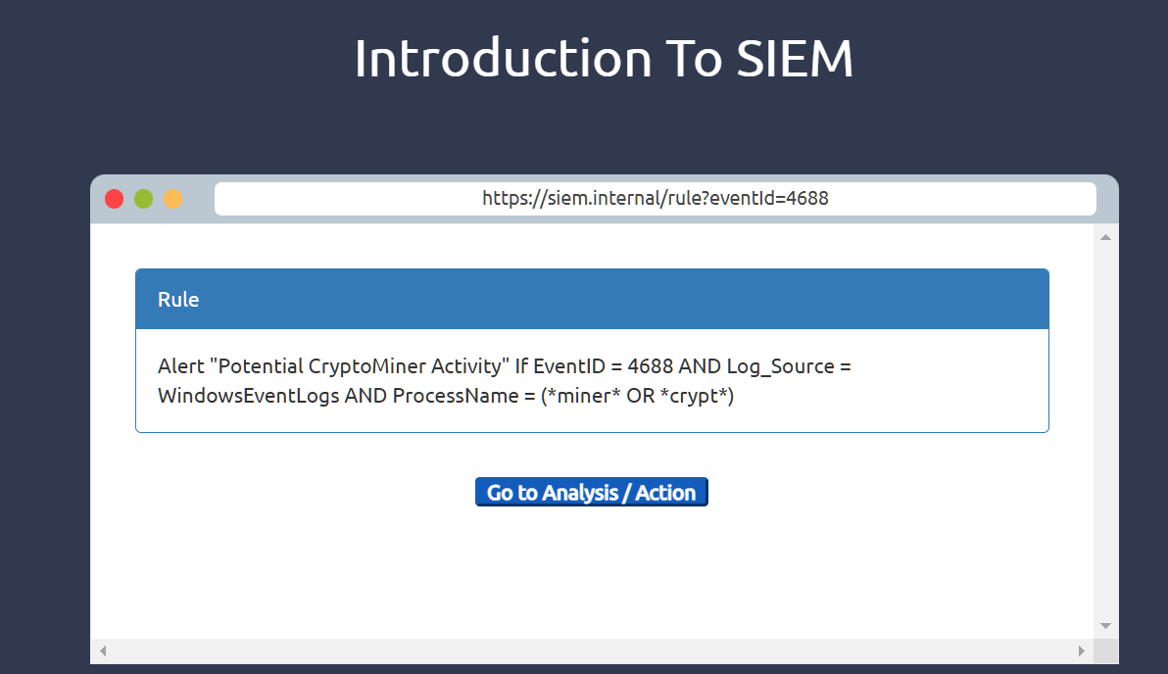Click the red dot in the mock browser bar
Image resolution: width=1168 pixels, height=674 pixels.
pyautogui.click(x=114, y=199)
